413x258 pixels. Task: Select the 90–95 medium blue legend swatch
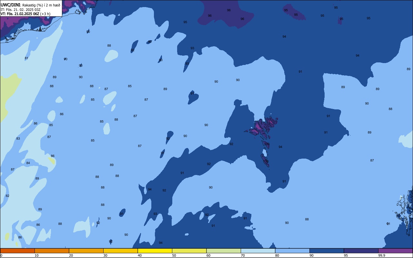tap(327, 251)
